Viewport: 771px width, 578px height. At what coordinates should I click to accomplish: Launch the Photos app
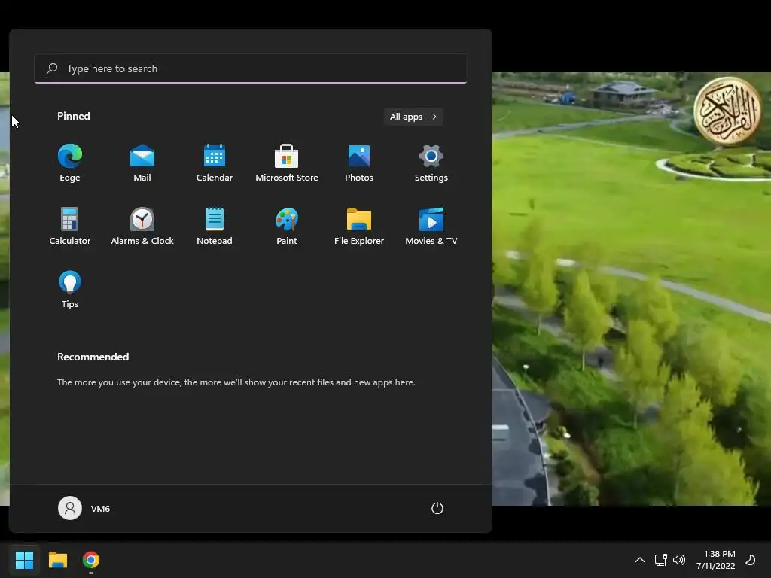pyautogui.click(x=359, y=163)
